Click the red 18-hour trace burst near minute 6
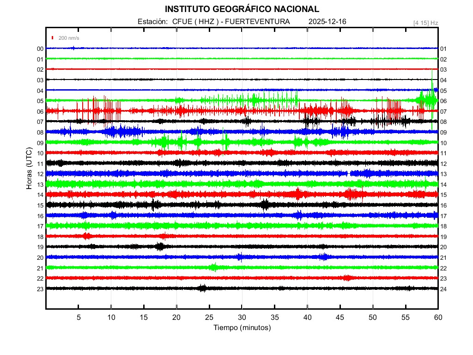The image size is (473, 355). pos(86,236)
